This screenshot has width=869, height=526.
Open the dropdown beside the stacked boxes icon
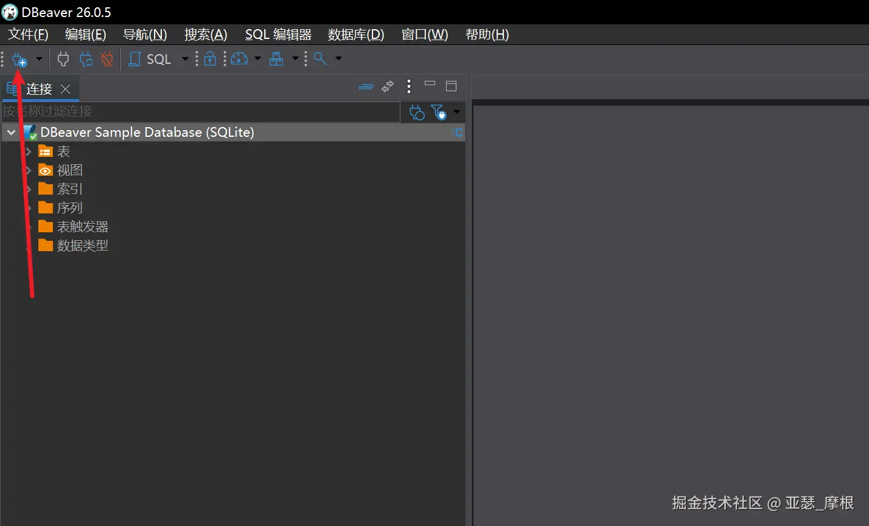[295, 59]
